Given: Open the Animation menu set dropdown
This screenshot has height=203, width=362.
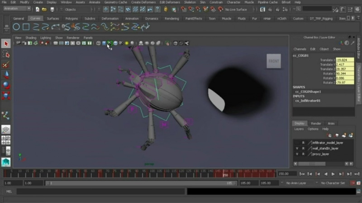Looking at the screenshot, I should click(x=17, y=9).
